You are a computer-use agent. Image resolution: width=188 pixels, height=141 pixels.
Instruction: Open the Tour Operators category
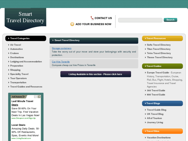18,78
